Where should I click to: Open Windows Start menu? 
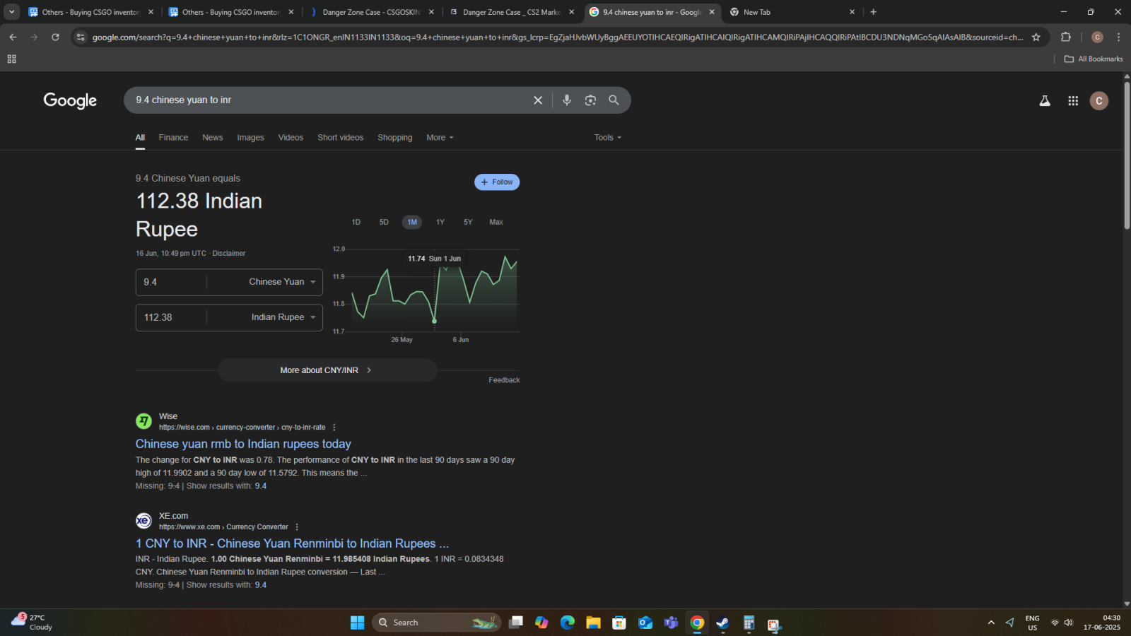pos(358,623)
